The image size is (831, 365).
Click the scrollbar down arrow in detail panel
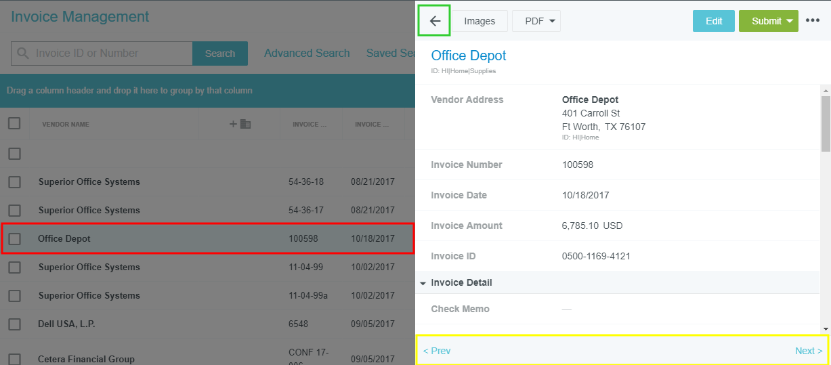[x=826, y=328]
